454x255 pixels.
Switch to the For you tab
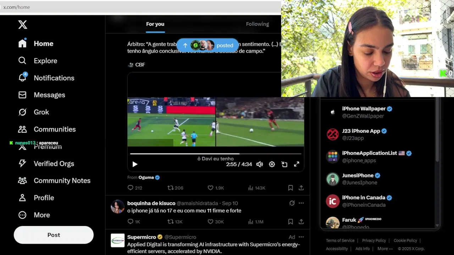tap(155, 24)
